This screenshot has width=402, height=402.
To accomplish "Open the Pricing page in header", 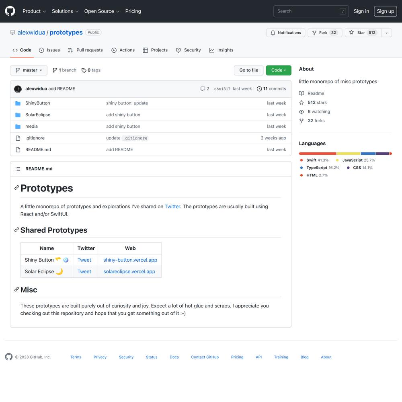I will [133, 11].
